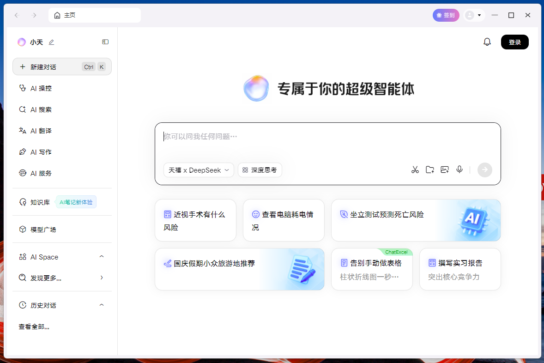Toggle 深度思考 deep thinking mode
Image resolution: width=544 pixels, height=363 pixels.
point(260,170)
